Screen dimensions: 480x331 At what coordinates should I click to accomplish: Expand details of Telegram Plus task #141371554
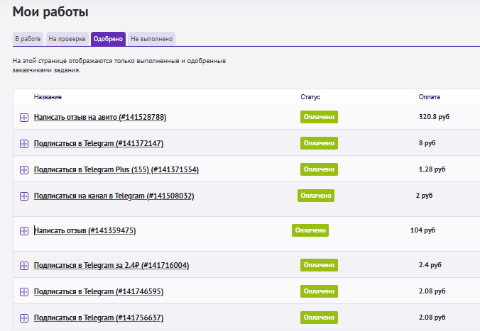(x=24, y=170)
